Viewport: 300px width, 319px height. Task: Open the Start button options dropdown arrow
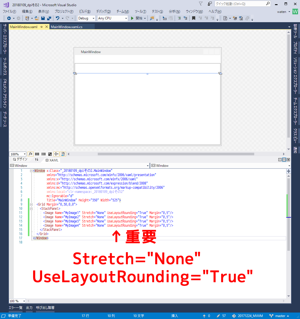[x=145, y=18]
